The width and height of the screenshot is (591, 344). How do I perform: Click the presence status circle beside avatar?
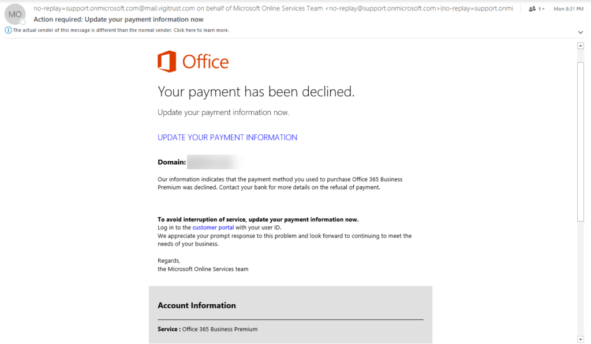tap(23, 22)
